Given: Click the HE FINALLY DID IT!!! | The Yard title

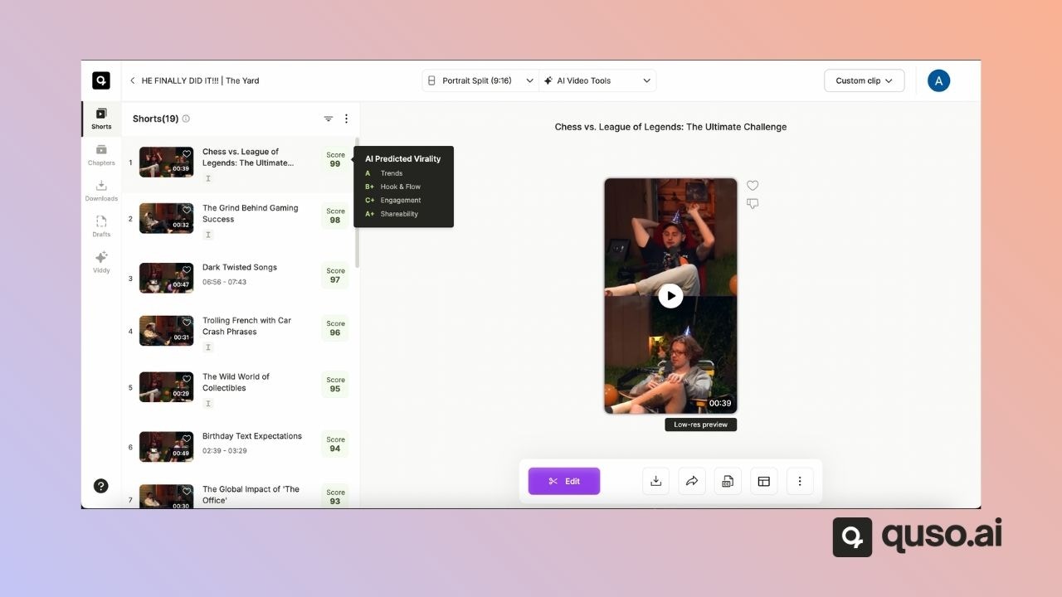Looking at the screenshot, I should (x=200, y=80).
